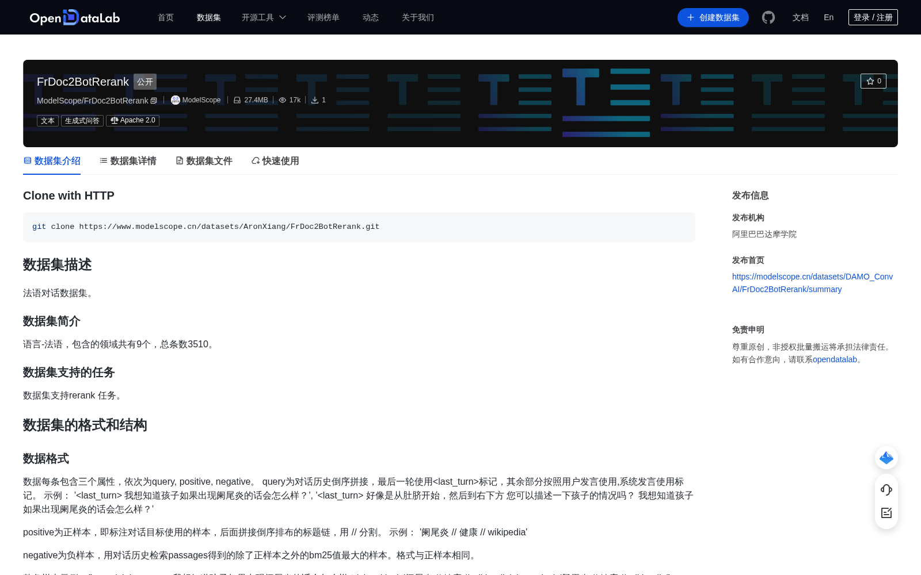The height and width of the screenshot is (575, 921).
Task: Click the FrDoc2BotRerank dataset title
Action: pos(83,82)
